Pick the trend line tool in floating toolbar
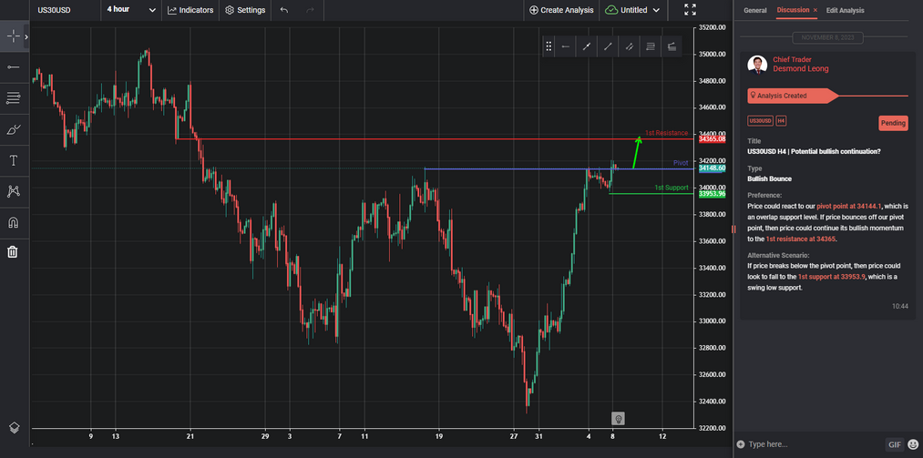The image size is (923, 458). [x=608, y=46]
